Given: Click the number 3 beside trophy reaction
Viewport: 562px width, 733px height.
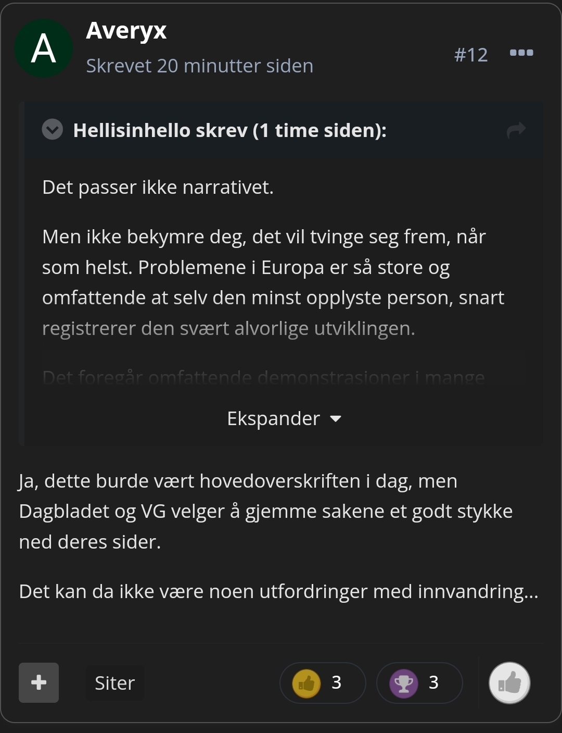Looking at the screenshot, I should 433,682.
